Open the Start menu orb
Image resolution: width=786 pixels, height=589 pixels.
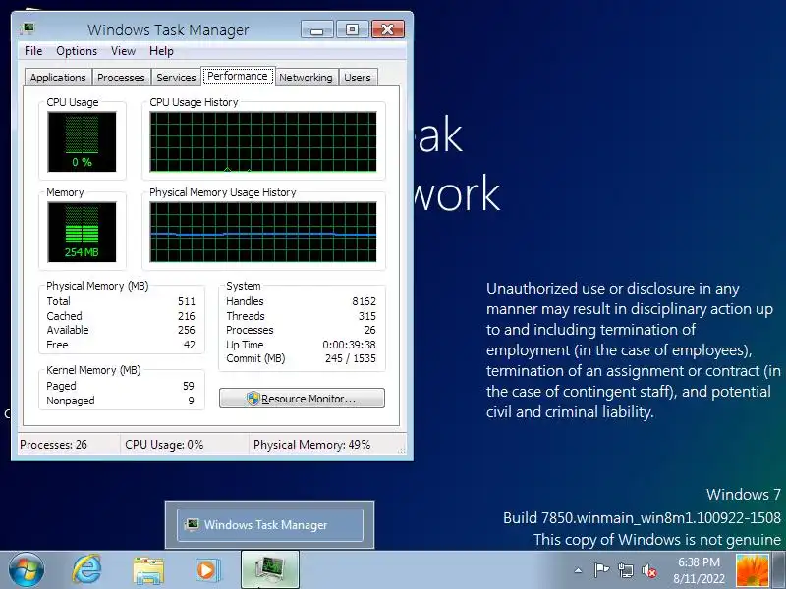tap(27, 570)
